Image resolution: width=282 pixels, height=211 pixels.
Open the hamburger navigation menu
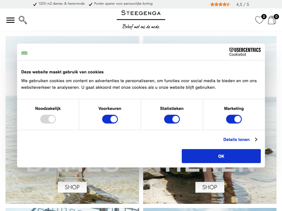coord(10,20)
